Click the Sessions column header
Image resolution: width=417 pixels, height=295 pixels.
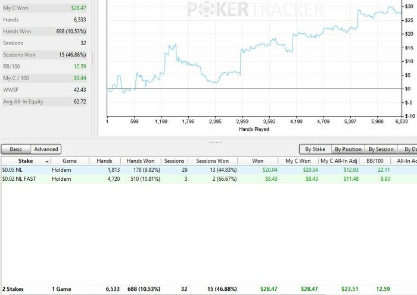[174, 161]
